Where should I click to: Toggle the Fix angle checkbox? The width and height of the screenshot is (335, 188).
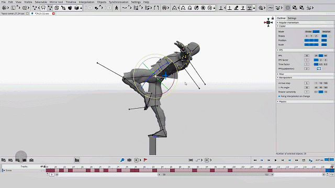[x=279, y=88]
